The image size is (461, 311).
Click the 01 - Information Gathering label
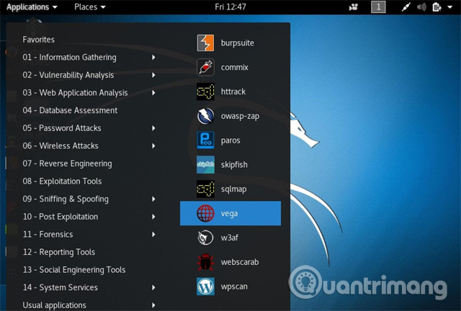pos(69,58)
